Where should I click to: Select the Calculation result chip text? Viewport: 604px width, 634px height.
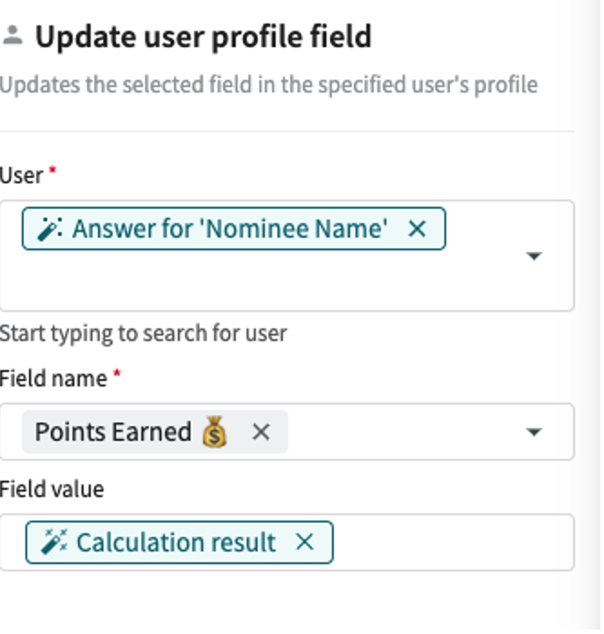tap(176, 543)
